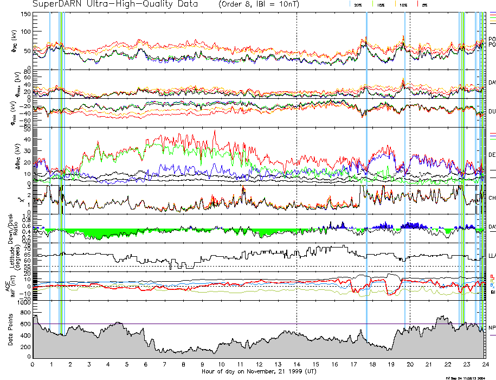Click the Hour of day x-axis label
The height and width of the screenshot is (380, 496).
[x=259, y=372]
